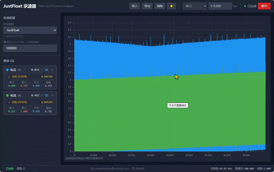This screenshot has height=172, width=274.
Task: Open the JustFloat protocol type dropdown
Action: [29, 30]
